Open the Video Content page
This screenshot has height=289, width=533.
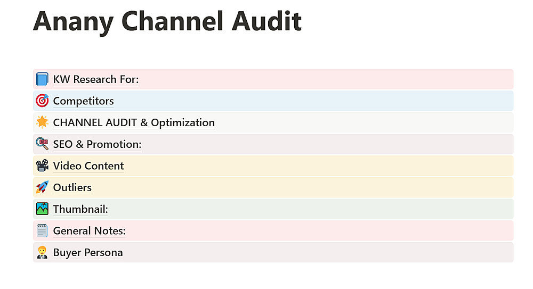[x=88, y=166]
